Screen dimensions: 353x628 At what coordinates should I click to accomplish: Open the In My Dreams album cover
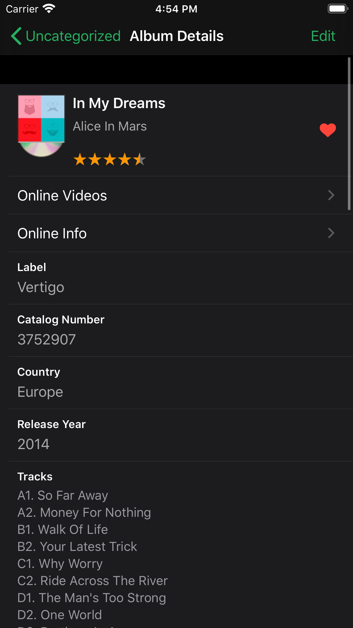[41, 125]
